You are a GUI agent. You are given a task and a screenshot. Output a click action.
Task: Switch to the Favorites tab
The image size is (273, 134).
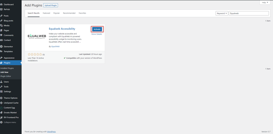click(82, 13)
